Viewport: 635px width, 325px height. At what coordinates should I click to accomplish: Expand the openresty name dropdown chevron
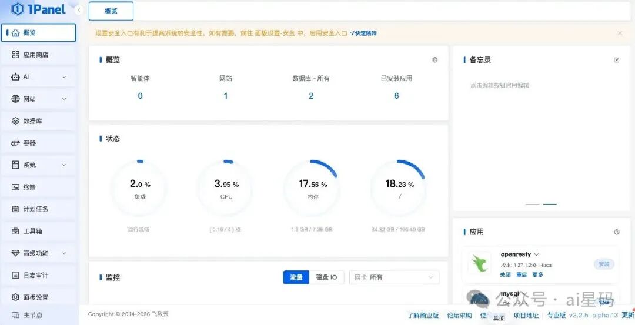coord(537,254)
